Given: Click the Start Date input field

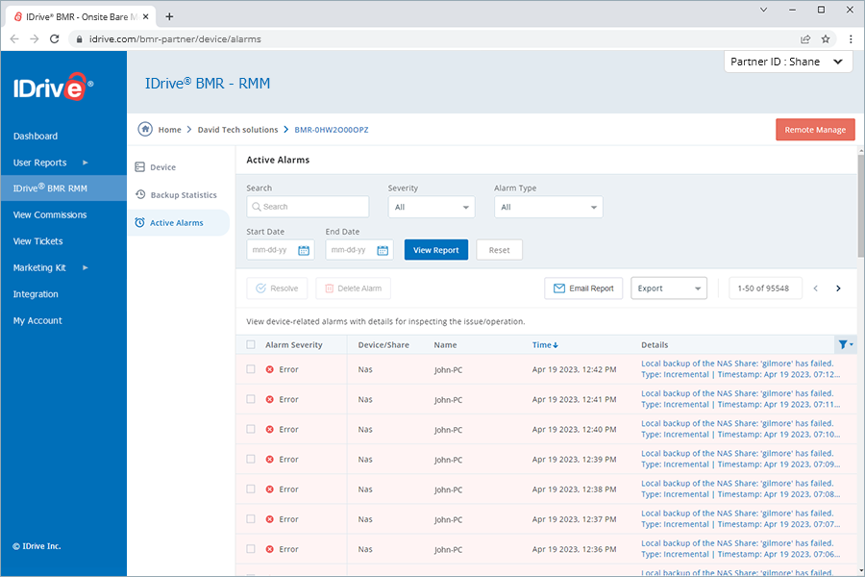Looking at the screenshot, I should click(281, 250).
